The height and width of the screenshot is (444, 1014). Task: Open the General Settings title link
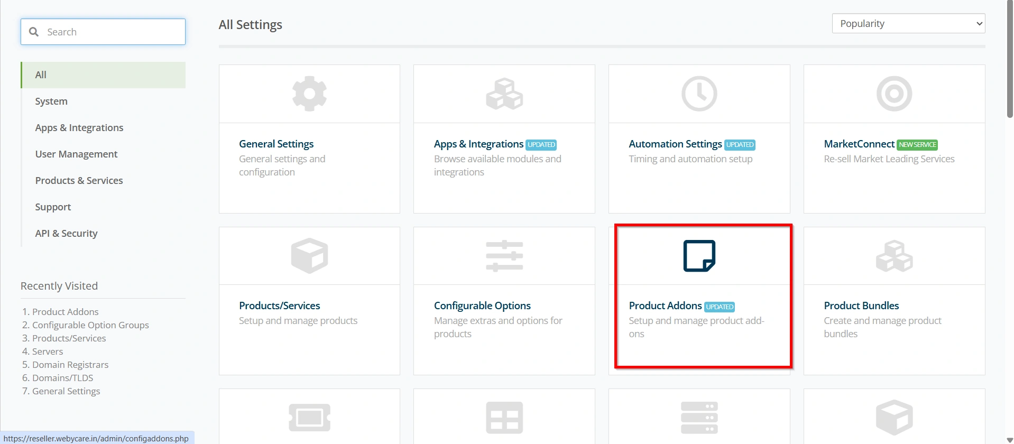[276, 144]
